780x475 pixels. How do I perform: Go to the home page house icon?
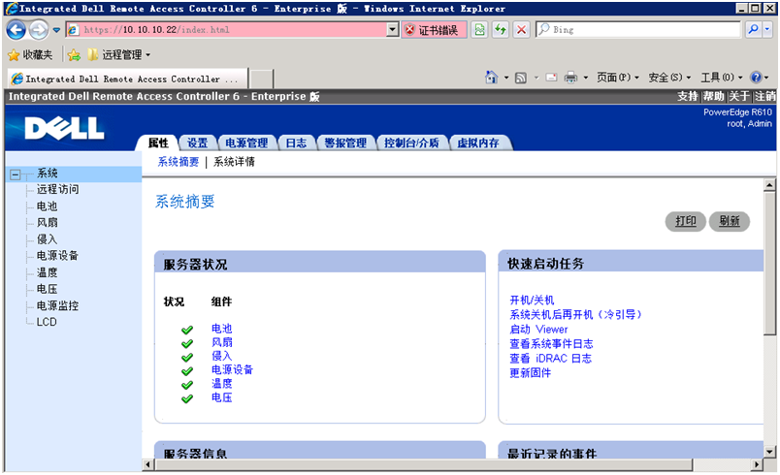pyautogui.click(x=492, y=78)
